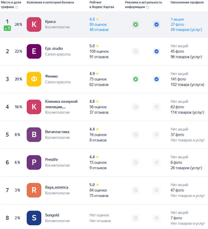Click the Наполнение профиля column header

[187, 3]
